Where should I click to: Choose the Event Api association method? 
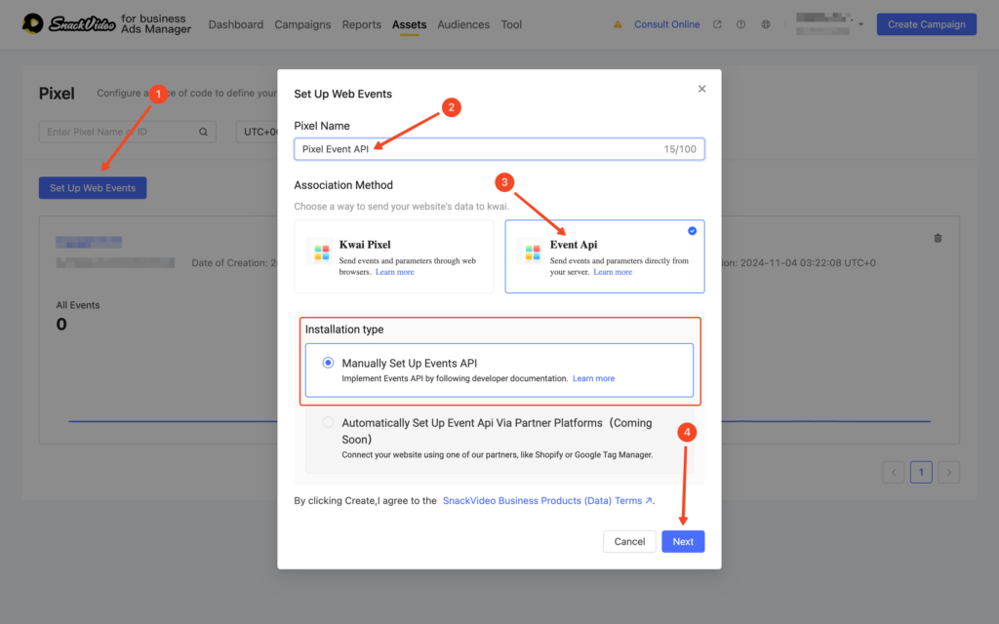pyautogui.click(x=605, y=256)
